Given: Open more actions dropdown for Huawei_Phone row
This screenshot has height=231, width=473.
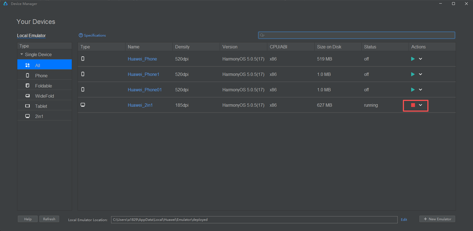Looking at the screenshot, I should coord(420,59).
